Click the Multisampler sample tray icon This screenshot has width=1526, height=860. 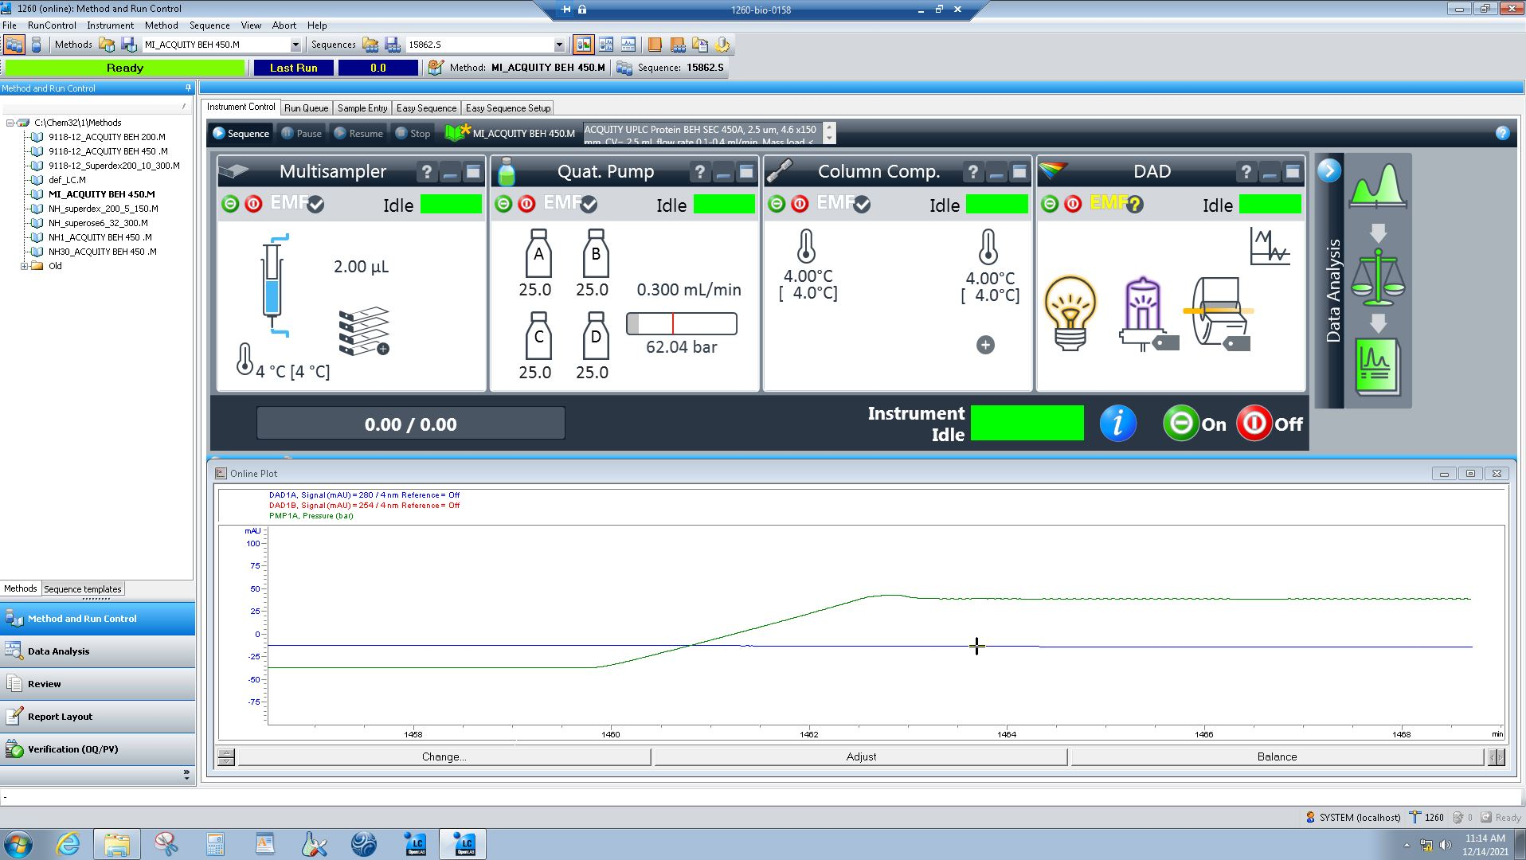coord(363,331)
